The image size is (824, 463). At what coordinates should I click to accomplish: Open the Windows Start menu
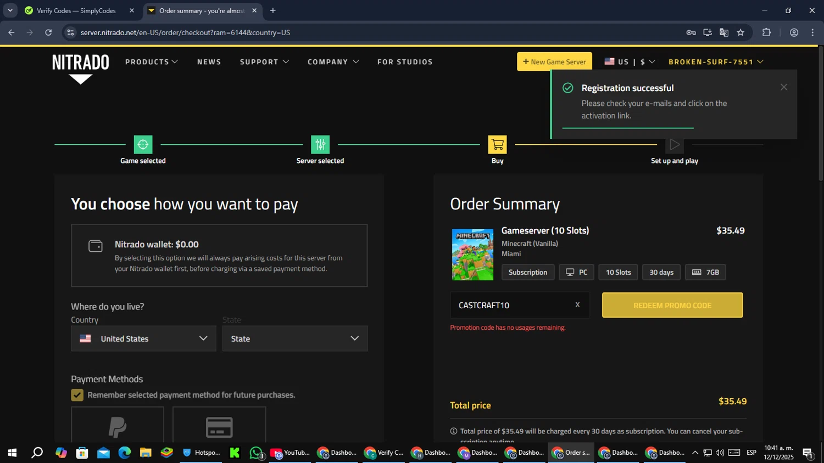click(x=12, y=453)
